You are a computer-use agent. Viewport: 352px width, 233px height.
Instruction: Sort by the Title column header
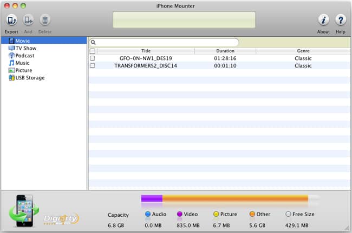tap(146, 51)
